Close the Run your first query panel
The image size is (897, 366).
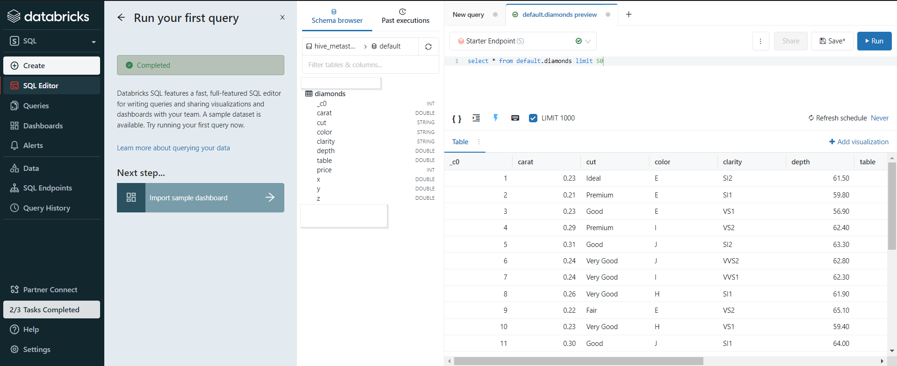coord(282,17)
